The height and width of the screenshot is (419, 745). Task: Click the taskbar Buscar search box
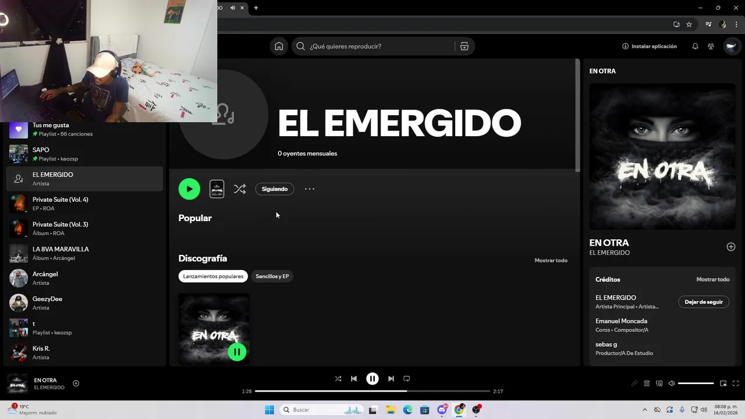[x=322, y=410]
